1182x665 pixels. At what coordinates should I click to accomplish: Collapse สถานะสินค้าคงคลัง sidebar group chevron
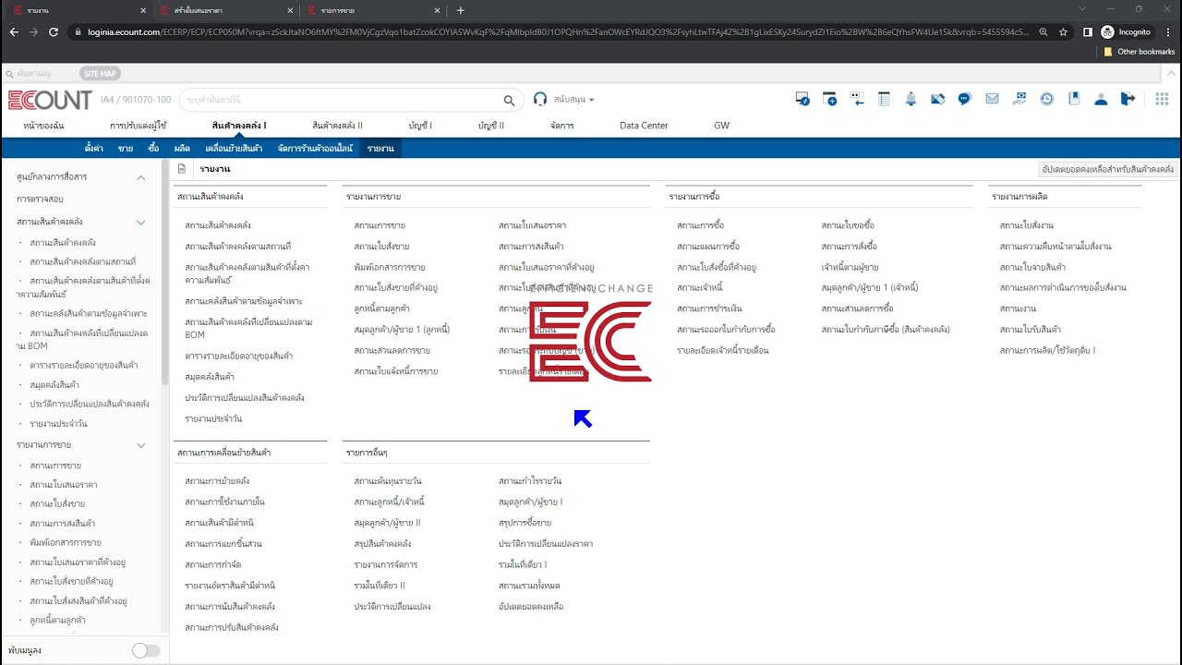coord(141,223)
